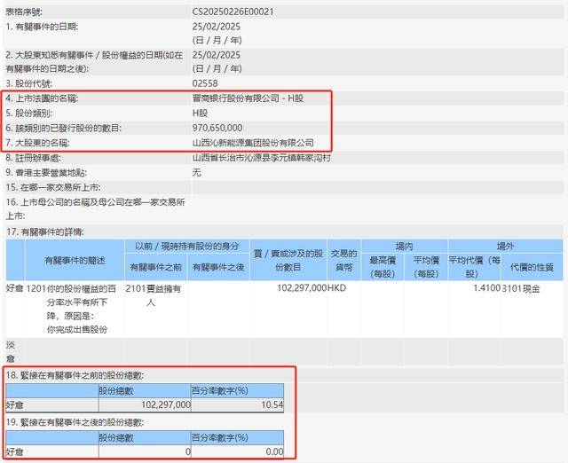The height and width of the screenshot is (463, 568).
Task: Click the '2. 大股東知悉有關事件' label
Action: pyautogui.click(x=94, y=61)
